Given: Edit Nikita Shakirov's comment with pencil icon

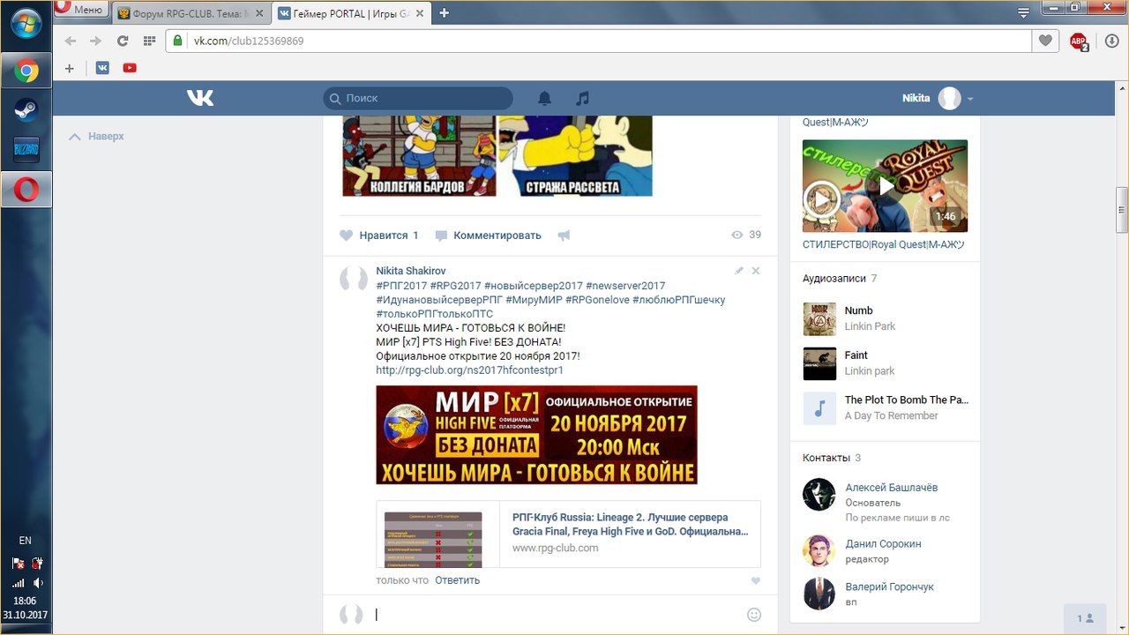Looking at the screenshot, I should click(739, 271).
